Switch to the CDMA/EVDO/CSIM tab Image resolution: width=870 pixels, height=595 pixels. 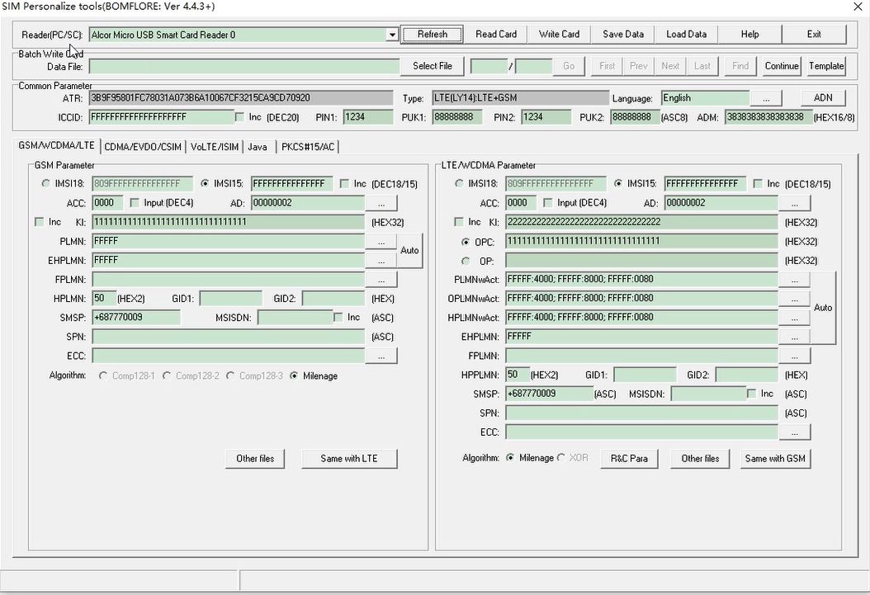click(143, 147)
